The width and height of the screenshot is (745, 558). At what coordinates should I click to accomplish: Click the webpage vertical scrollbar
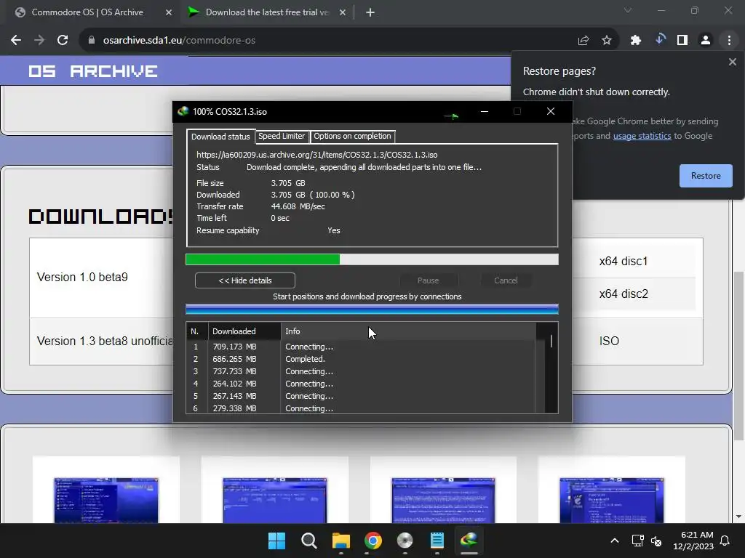pyautogui.click(x=738, y=356)
